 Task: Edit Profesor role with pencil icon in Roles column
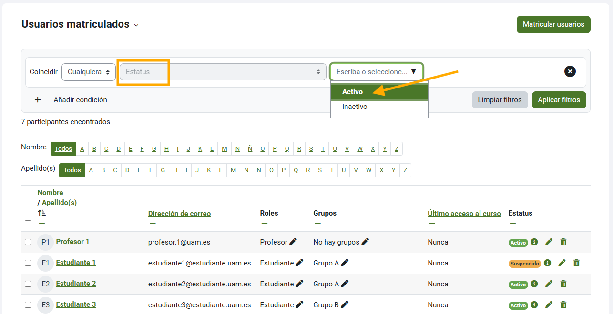[x=293, y=242]
